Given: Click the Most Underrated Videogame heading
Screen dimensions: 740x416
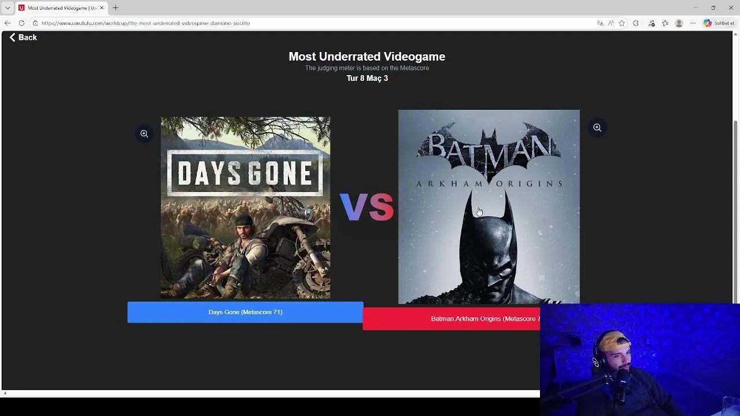Looking at the screenshot, I should coord(367,57).
